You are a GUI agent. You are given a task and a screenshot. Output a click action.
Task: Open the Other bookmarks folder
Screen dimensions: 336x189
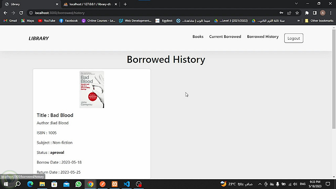(x=319, y=21)
